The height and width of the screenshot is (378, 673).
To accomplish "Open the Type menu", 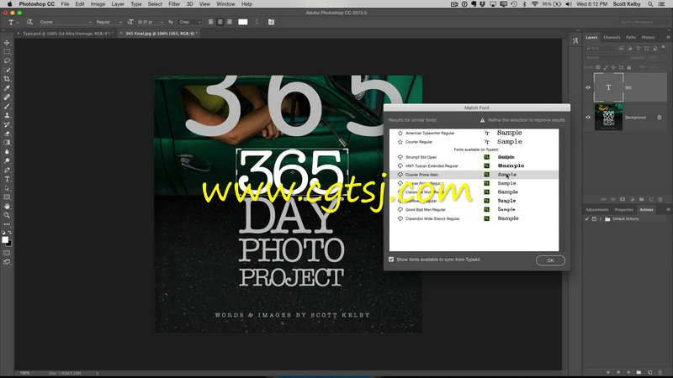I will pyautogui.click(x=135, y=4).
